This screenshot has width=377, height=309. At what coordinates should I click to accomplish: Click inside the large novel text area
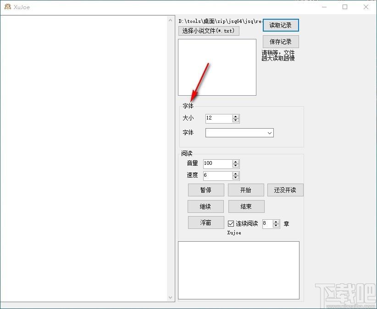84,158
